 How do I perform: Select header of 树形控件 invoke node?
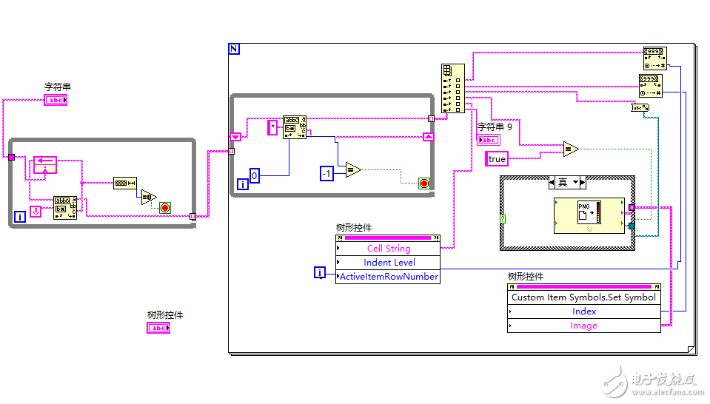tap(583, 287)
